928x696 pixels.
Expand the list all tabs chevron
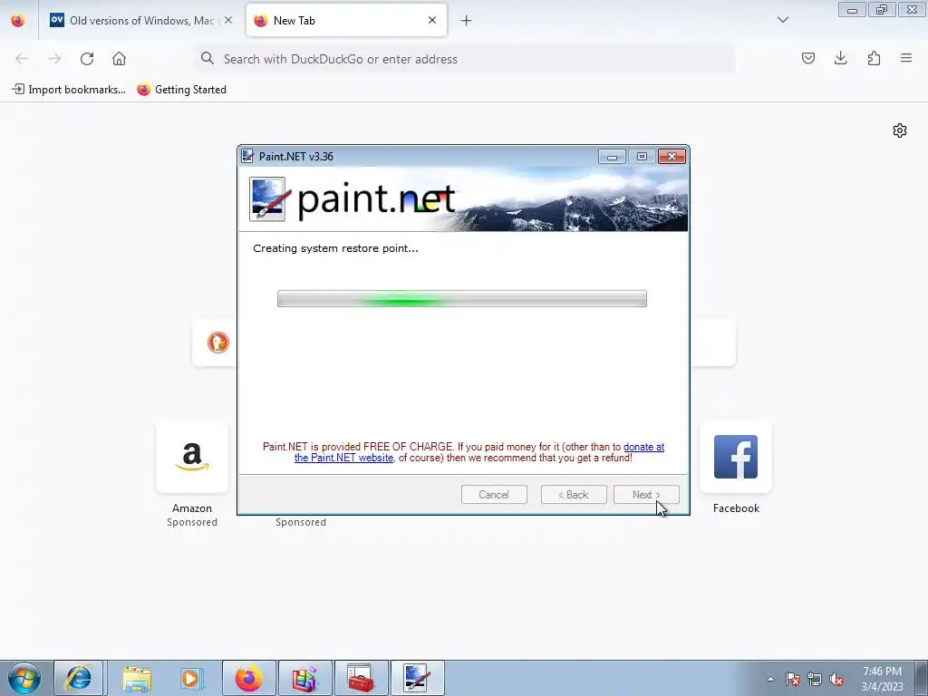point(782,20)
